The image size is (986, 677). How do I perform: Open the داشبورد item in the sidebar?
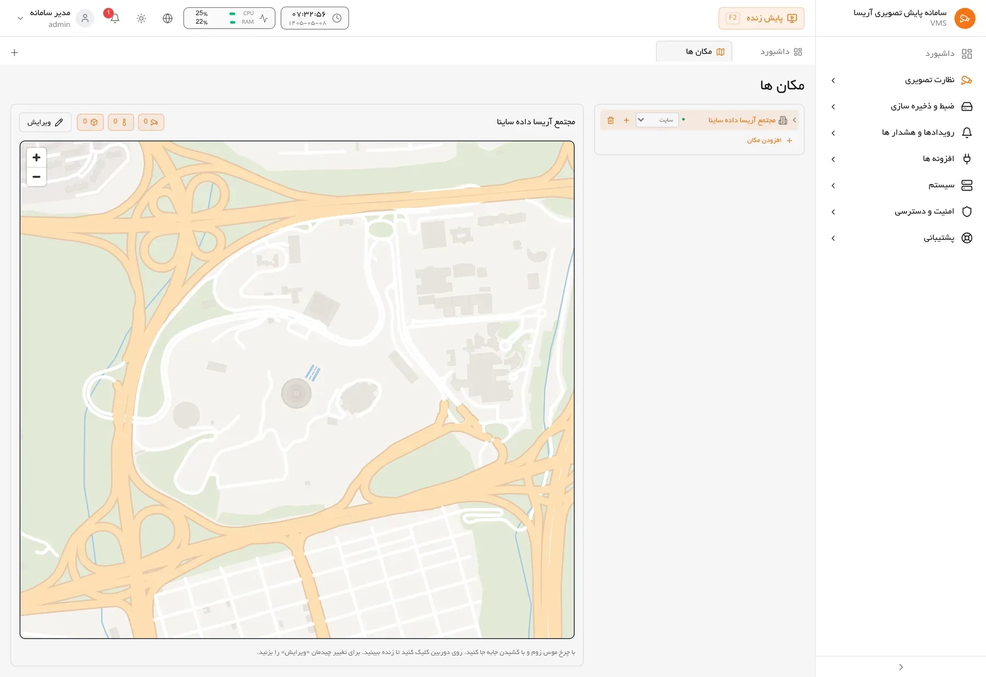pyautogui.click(x=901, y=54)
